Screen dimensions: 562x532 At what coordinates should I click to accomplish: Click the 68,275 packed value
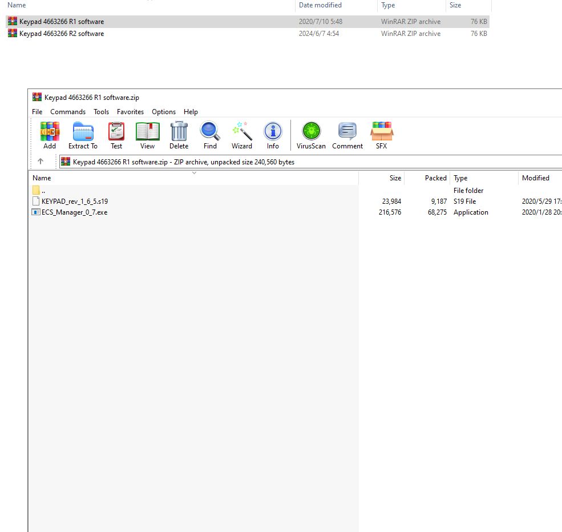[x=437, y=212]
